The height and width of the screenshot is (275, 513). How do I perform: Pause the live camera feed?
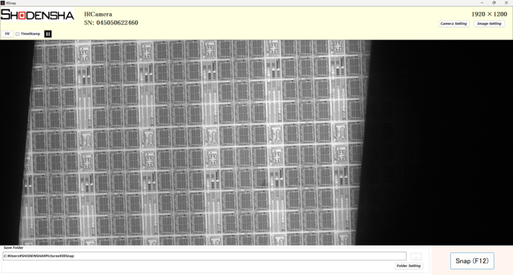[48, 34]
